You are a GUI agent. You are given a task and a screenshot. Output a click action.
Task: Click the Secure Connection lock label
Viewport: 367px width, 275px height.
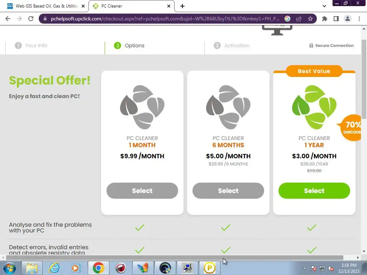pyautogui.click(x=331, y=45)
